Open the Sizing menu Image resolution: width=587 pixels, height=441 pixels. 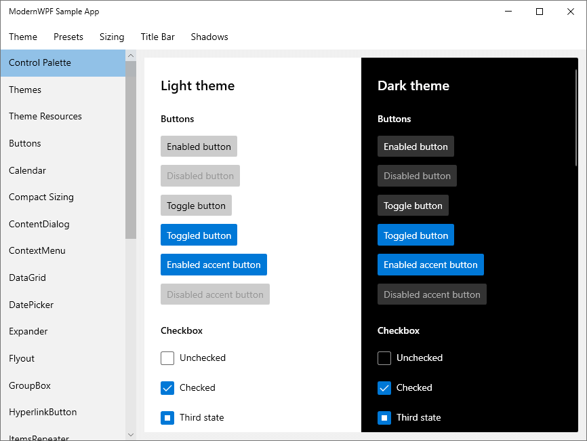[x=112, y=37]
